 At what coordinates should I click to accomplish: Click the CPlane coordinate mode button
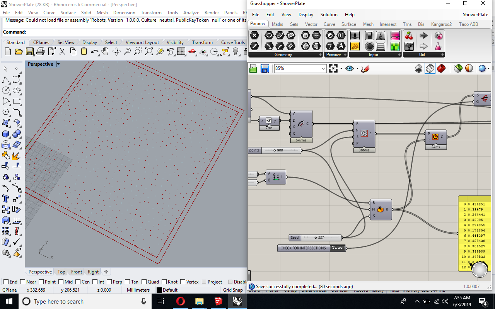(10, 290)
